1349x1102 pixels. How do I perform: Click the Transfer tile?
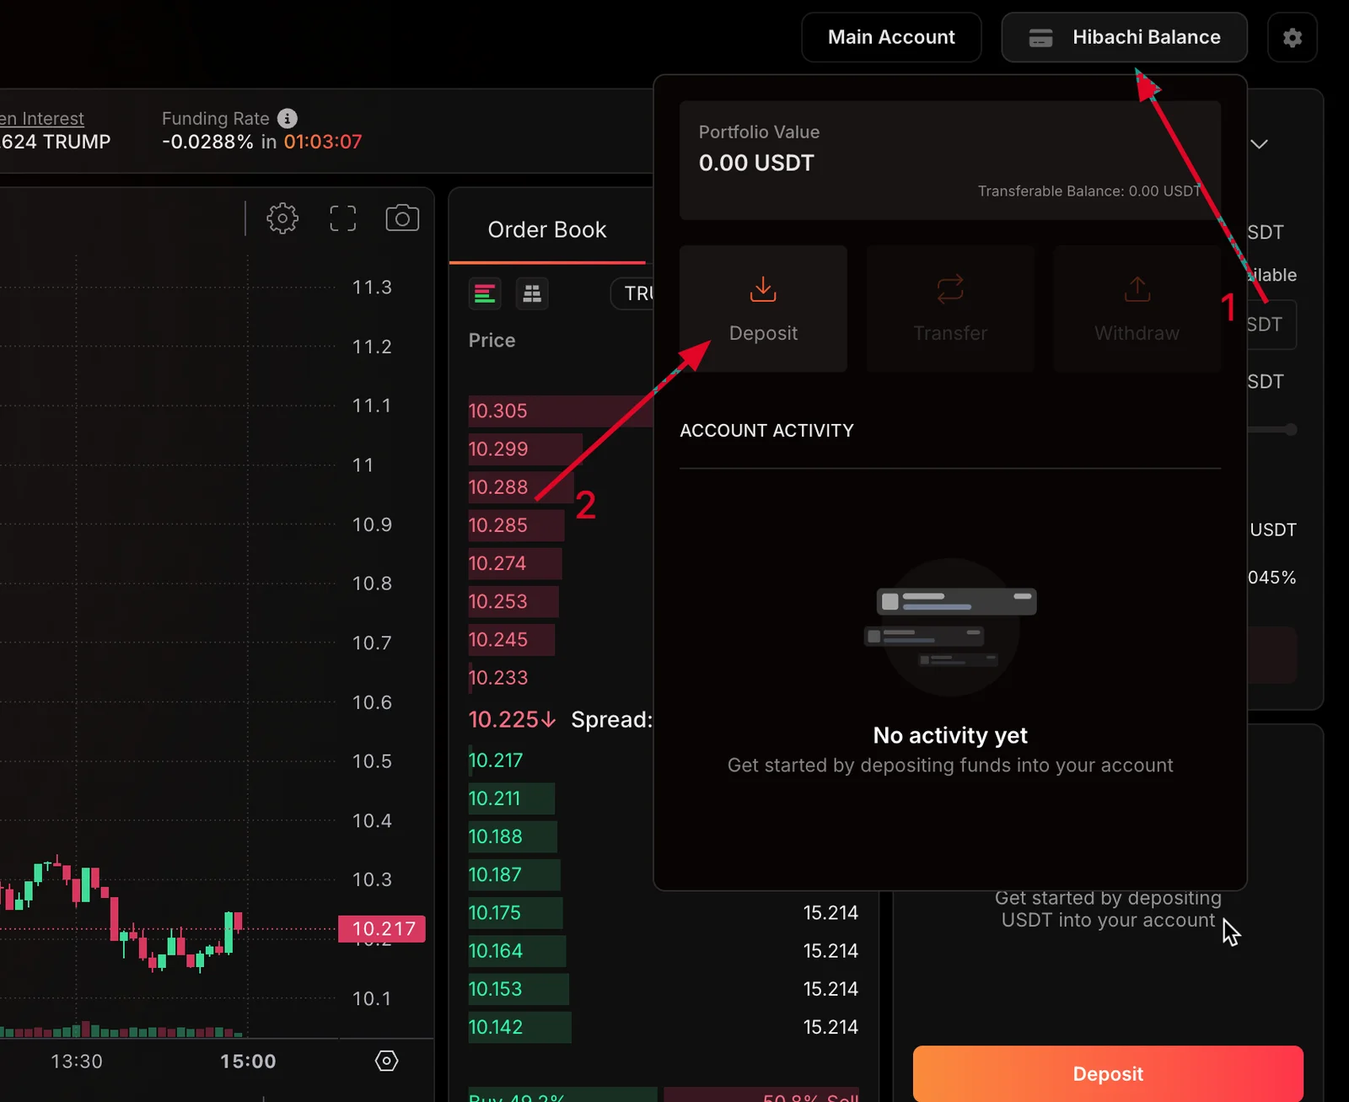[x=950, y=309]
